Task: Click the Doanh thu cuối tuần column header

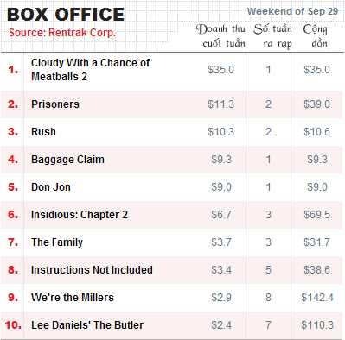Action: coord(220,36)
